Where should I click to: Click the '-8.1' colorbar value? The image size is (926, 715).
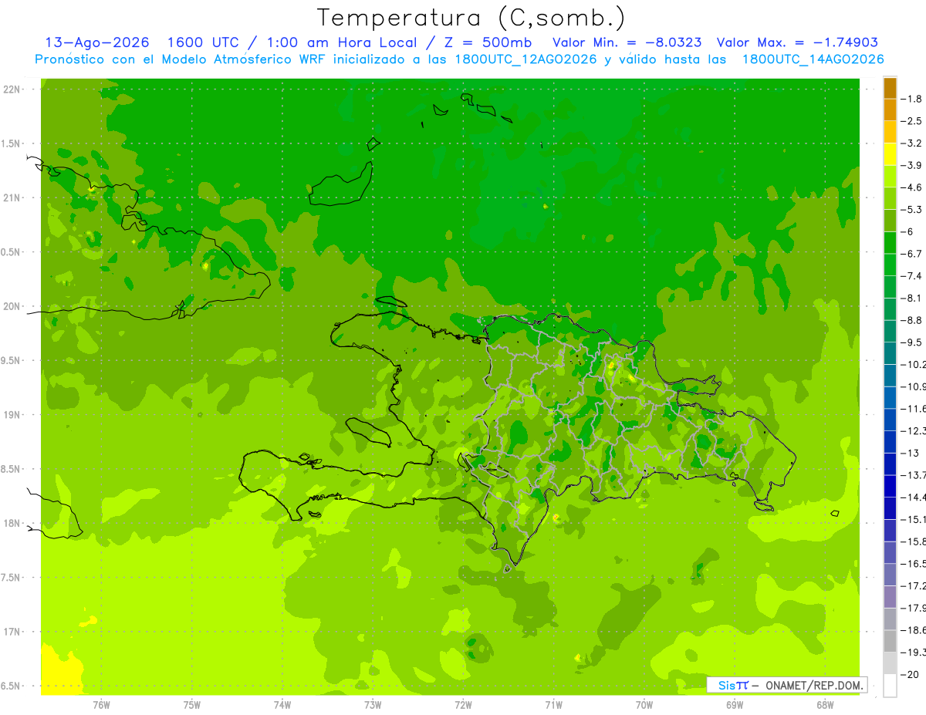click(x=911, y=298)
